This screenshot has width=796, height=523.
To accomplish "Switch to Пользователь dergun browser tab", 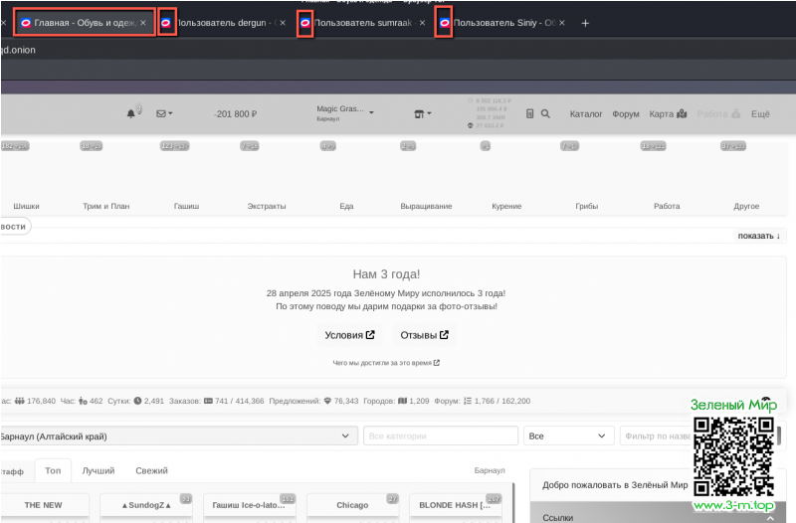I will [229, 23].
